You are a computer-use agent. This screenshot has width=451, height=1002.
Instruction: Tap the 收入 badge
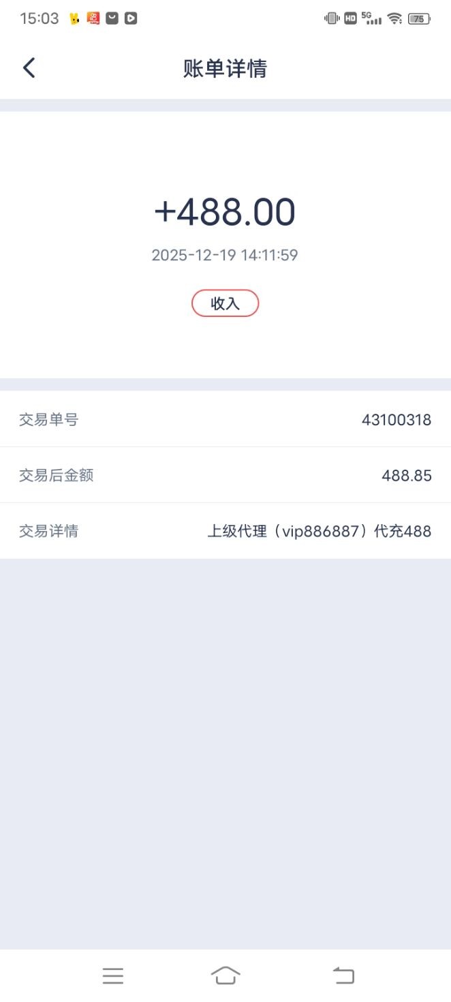(225, 303)
